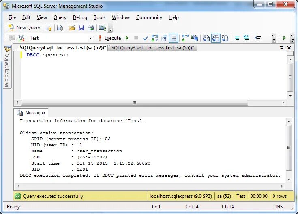Click the Decrease Indent icon

[258, 38]
